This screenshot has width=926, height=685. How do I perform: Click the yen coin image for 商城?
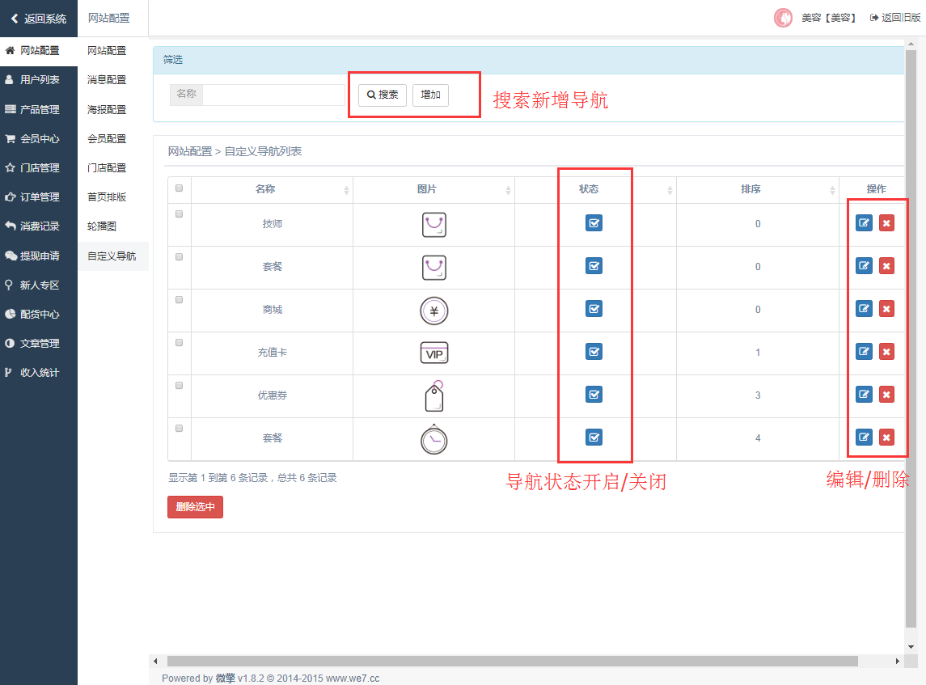pyautogui.click(x=433, y=310)
